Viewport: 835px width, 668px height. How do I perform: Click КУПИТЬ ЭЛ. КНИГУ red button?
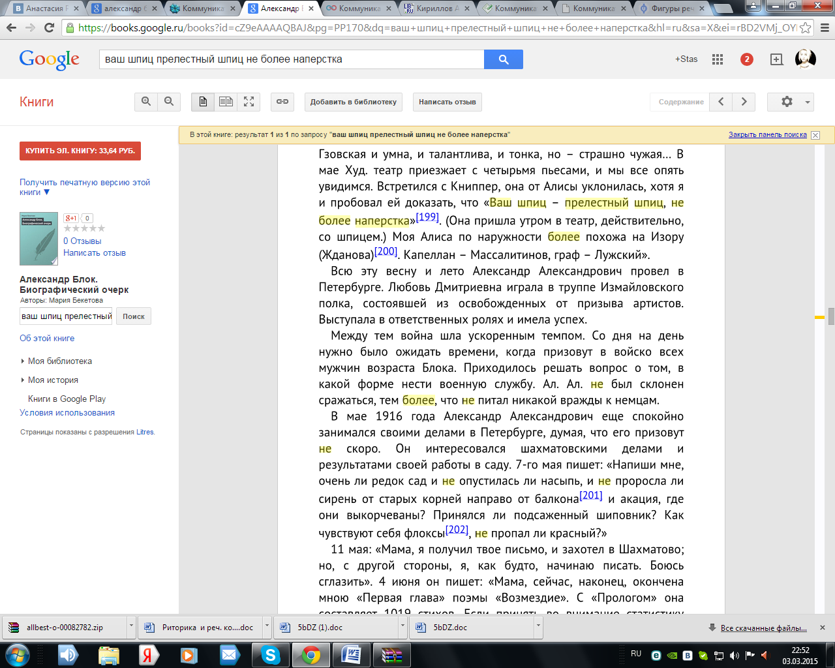80,151
